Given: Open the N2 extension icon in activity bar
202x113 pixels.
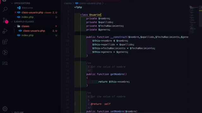Looking at the screenshot, I should 5,63.
